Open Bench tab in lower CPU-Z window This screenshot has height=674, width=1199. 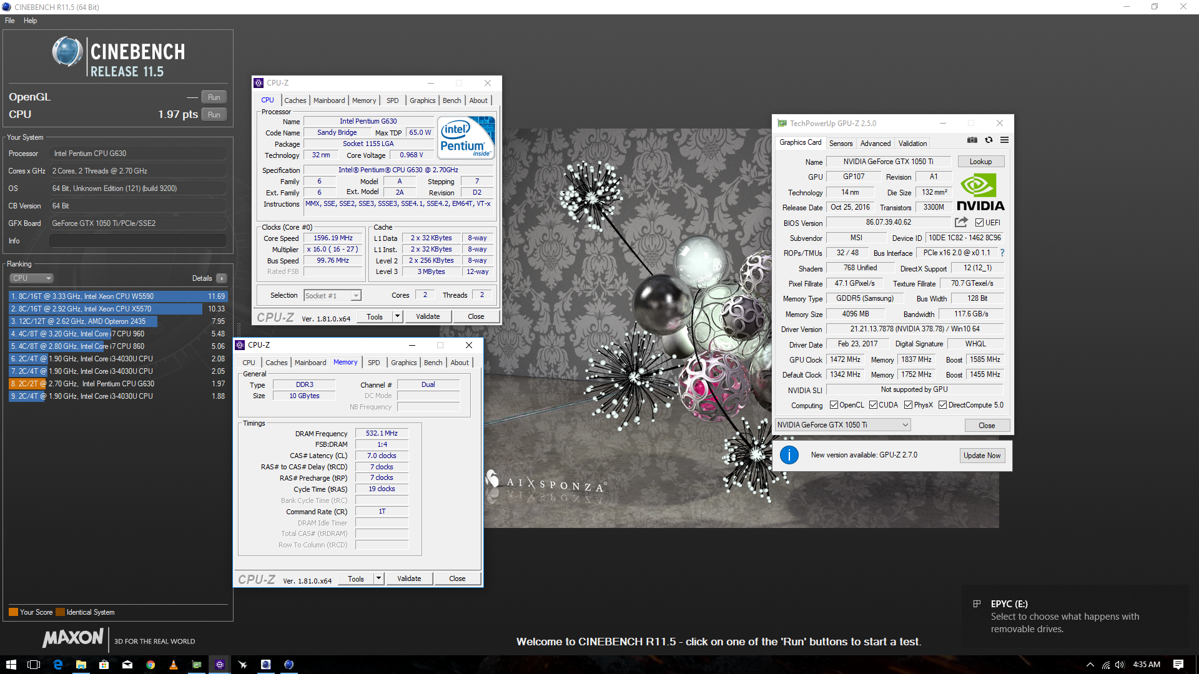pos(433,363)
